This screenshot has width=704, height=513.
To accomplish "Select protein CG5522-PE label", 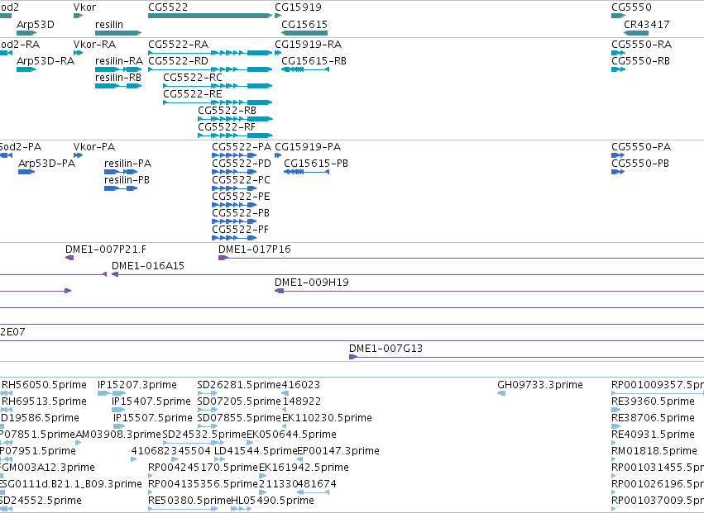I will coord(241,197).
